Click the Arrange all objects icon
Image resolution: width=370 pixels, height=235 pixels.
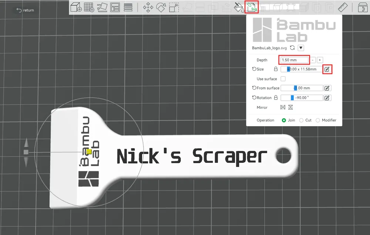pos(115,7)
